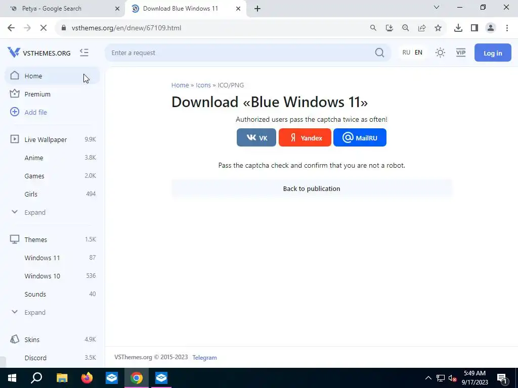Click the muted volume tray icon
Screen dimensions: 518x388
pos(452,378)
